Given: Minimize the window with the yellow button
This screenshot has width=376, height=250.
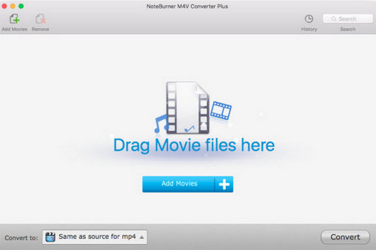Looking at the screenshot, I should pyautogui.click(x=13, y=6).
